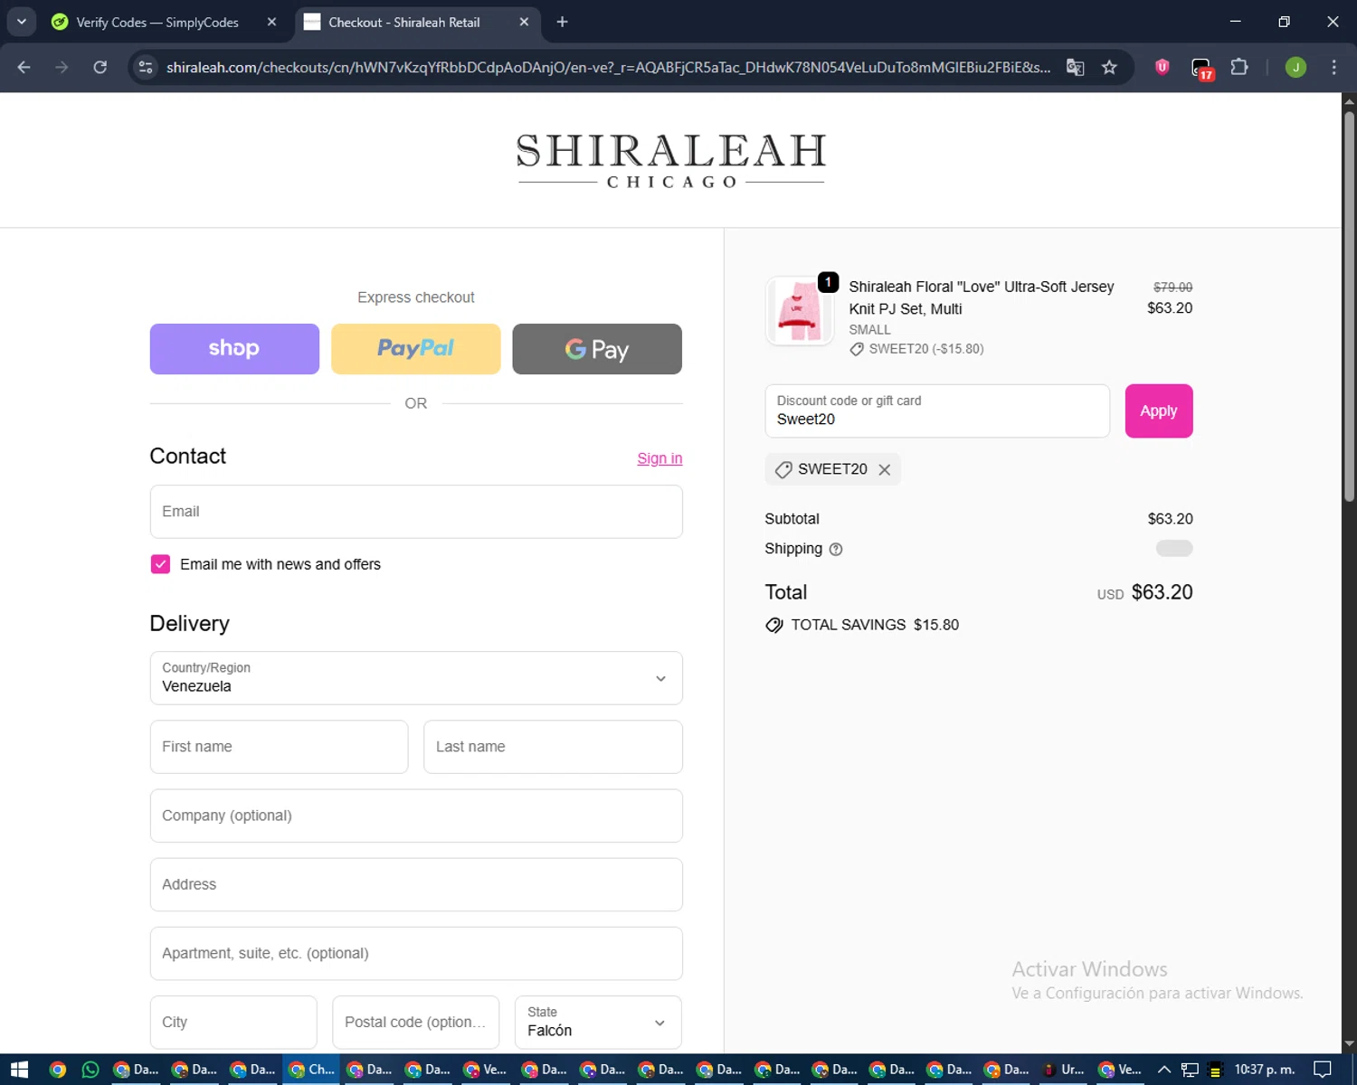Remove the SWEET20 discount code

(x=885, y=469)
